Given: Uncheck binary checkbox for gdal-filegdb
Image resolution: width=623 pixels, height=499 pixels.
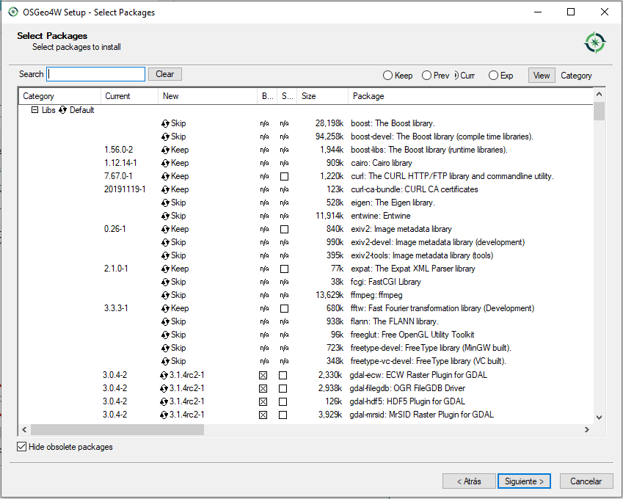Looking at the screenshot, I should click(x=263, y=388).
